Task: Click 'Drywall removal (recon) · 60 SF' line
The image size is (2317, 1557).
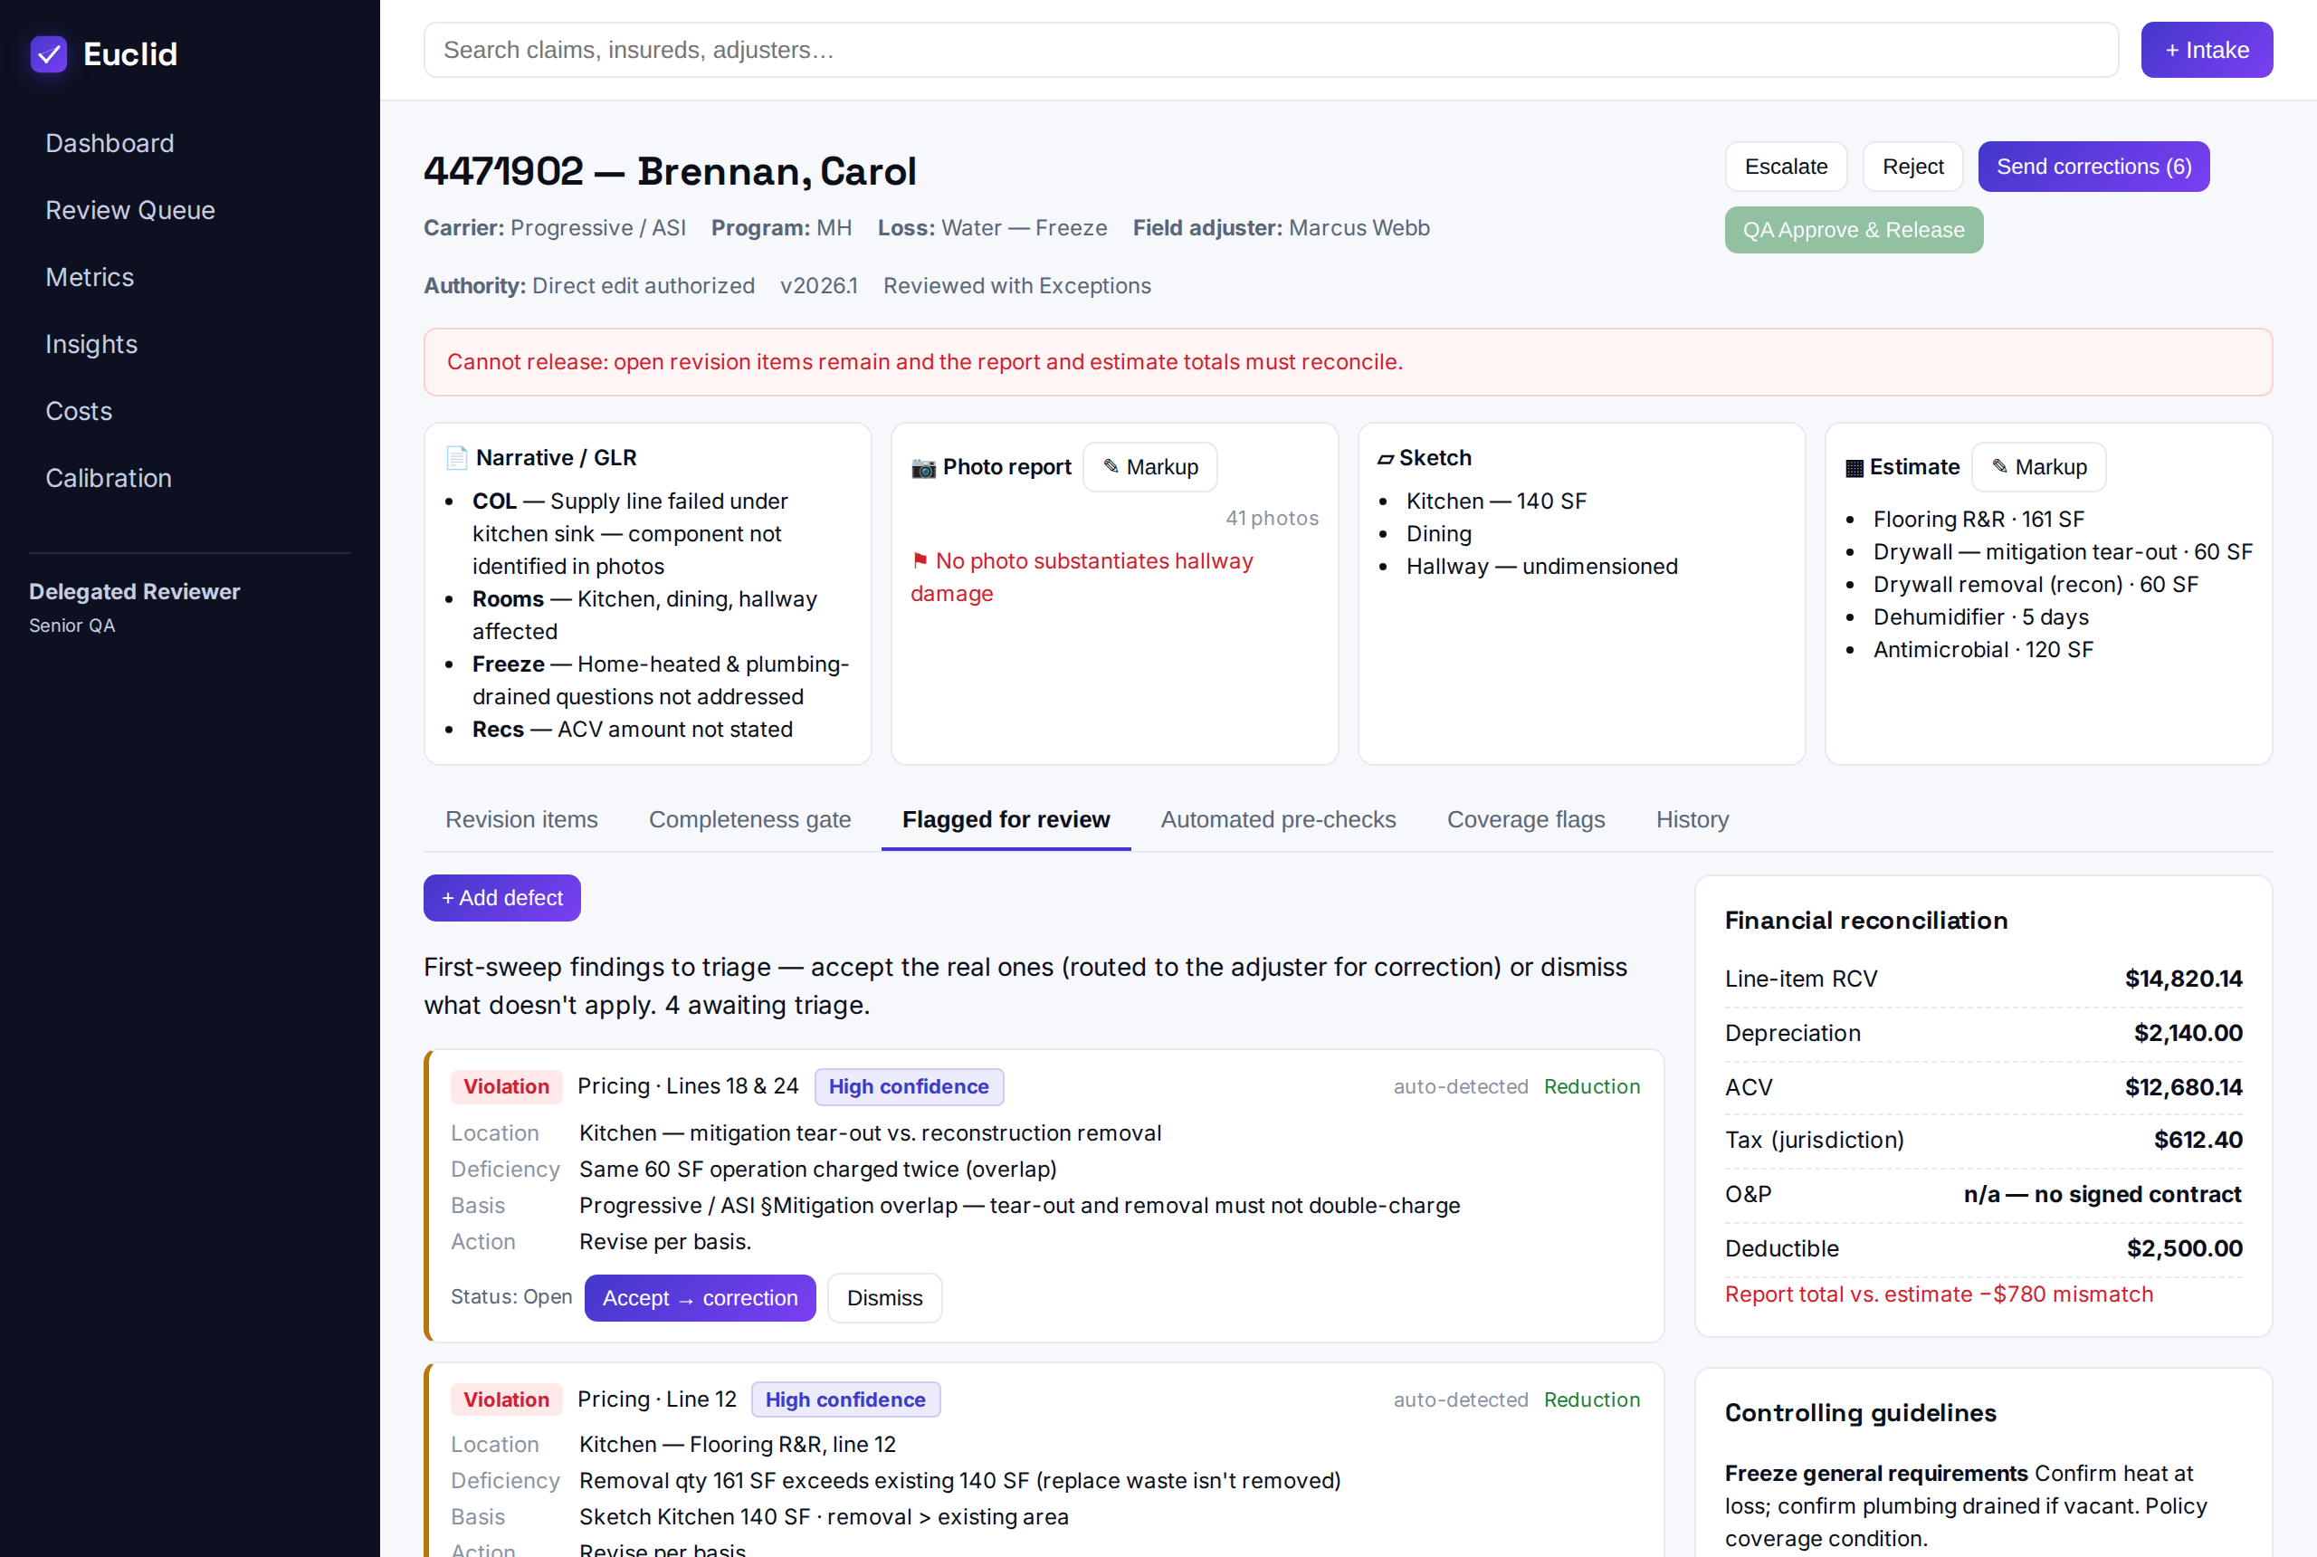Action: click(2036, 584)
